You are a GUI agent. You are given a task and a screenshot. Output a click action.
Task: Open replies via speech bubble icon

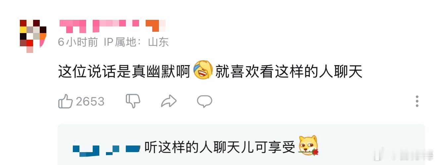pyautogui.click(x=205, y=101)
